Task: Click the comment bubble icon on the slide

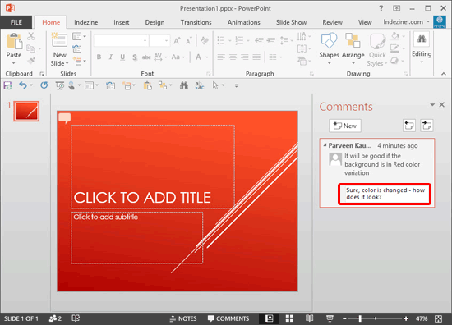Action: coord(65,118)
